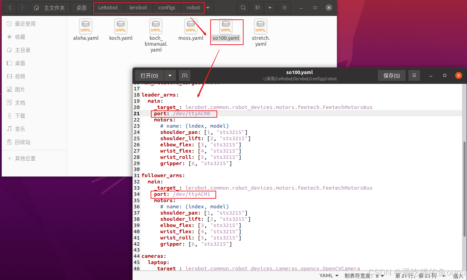Open 收藏 starred items in sidebar

[x=34, y=37]
